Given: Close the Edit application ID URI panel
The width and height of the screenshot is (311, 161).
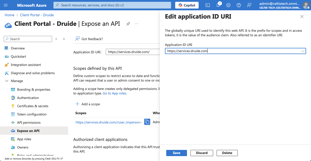Looking at the screenshot, I should [x=302, y=17].
